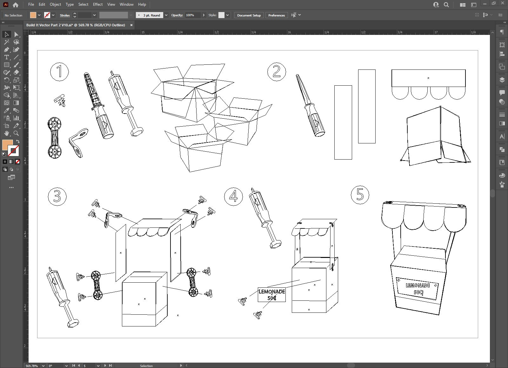
Task: Enable Draw Behind mode
Action: click(11, 169)
